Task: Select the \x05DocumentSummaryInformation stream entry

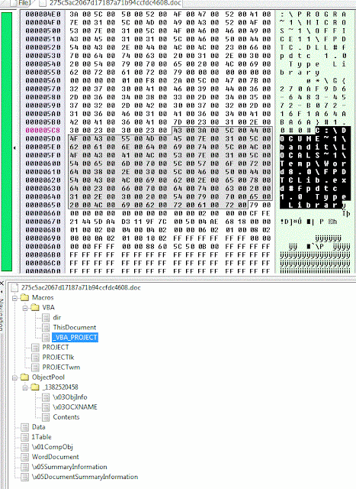Action: click(85, 477)
